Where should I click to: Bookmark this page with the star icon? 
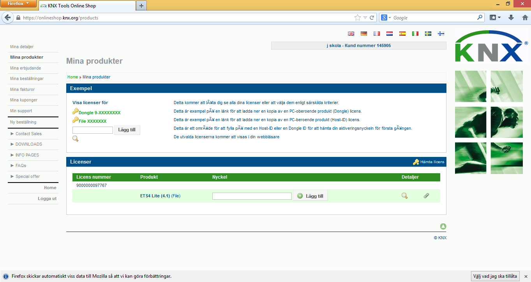357,17
